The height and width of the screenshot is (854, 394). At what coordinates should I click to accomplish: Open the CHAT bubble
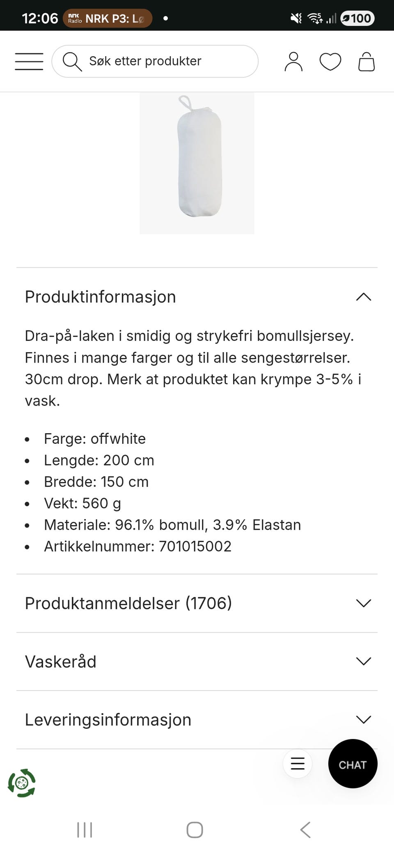click(x=353, y=764)
